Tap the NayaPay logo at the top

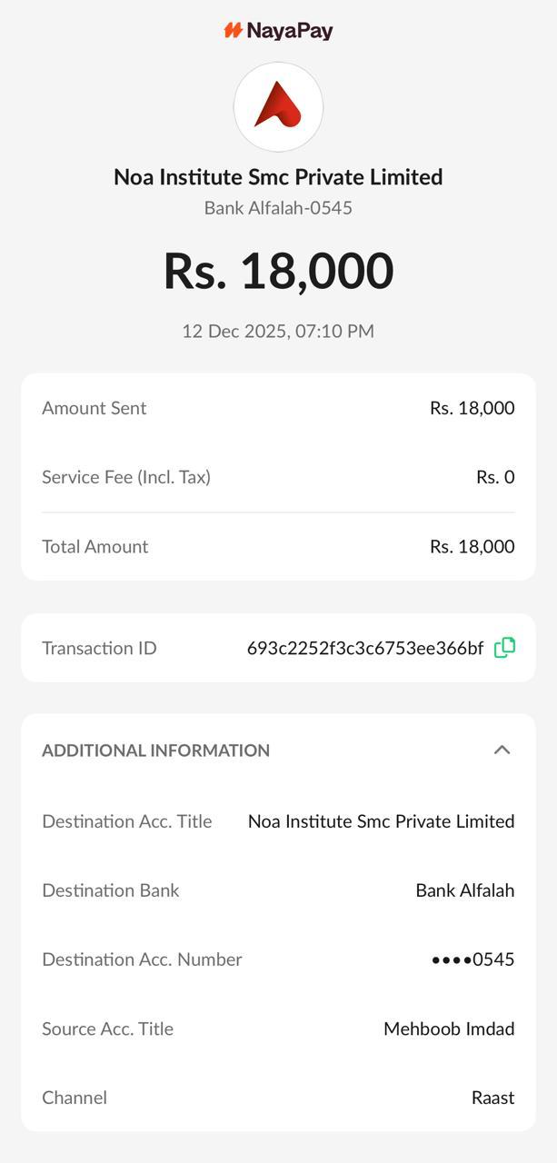click(278, 31)
